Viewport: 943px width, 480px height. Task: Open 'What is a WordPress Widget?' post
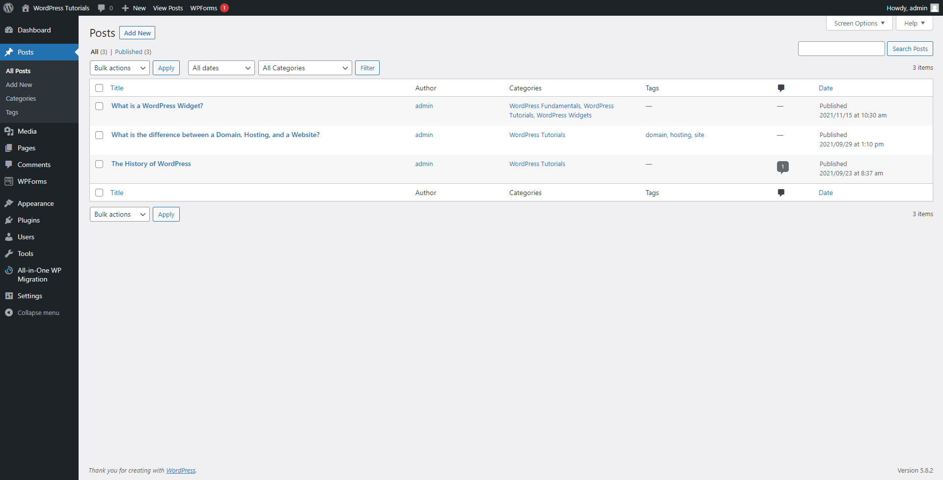coord(157,106)
